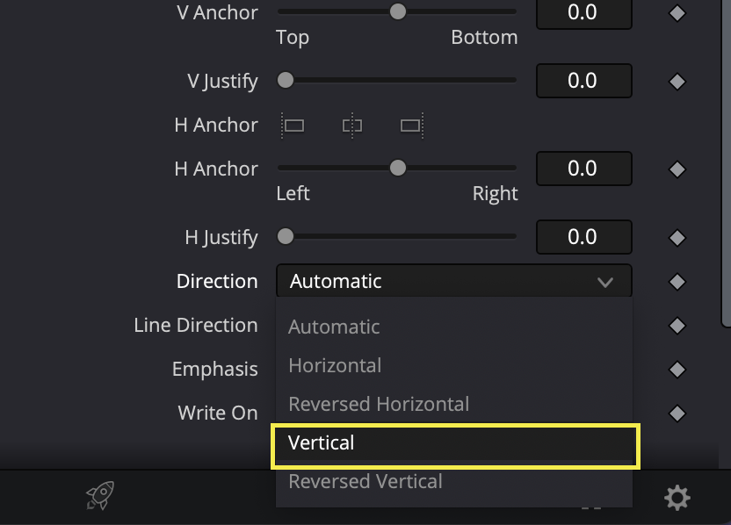The image size is (731, 525).
Task: Toggle keyframe diamond for Direction
Action: click(x=677, y=281)
